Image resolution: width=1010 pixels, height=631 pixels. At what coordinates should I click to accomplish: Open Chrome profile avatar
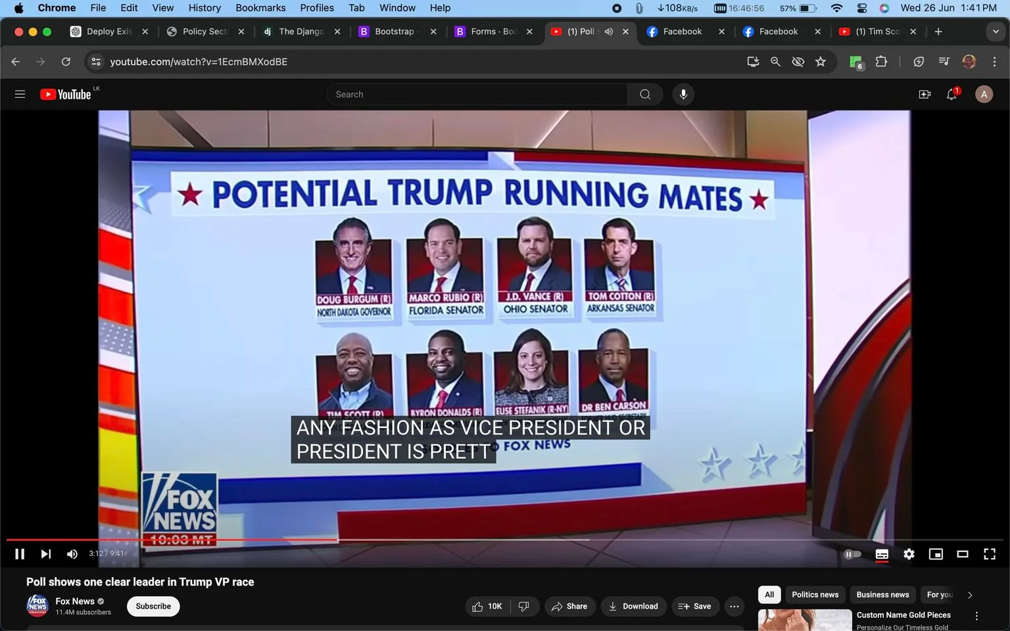(x=969, y=61)
